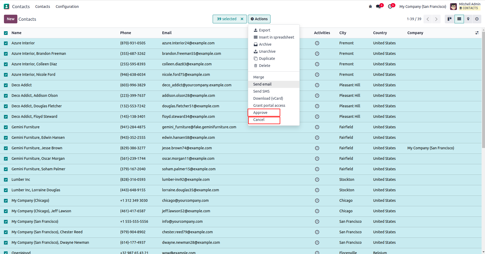This screenshot has width=485, height=254.
Task: Open the conversations messages icon
Action: (x=379, y=7)
